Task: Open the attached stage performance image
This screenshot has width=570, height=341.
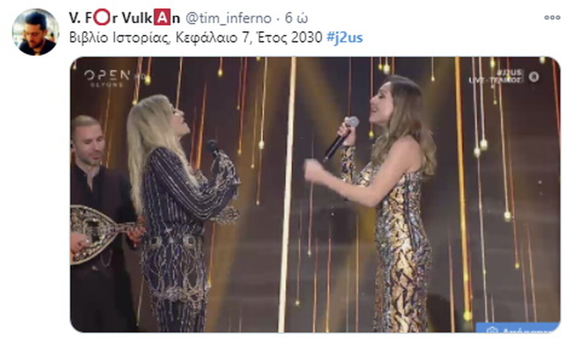Action: pos(315,194)
